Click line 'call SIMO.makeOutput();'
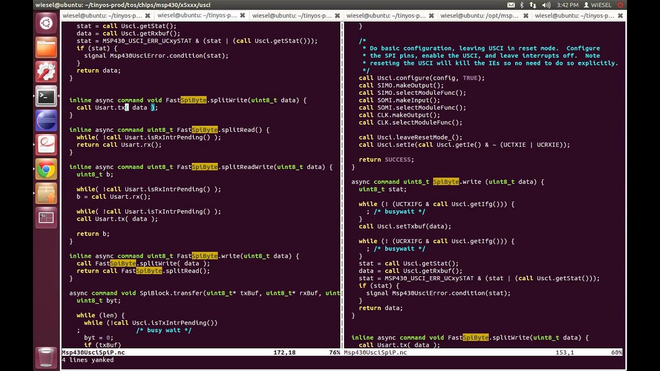 tap(401, 86)
